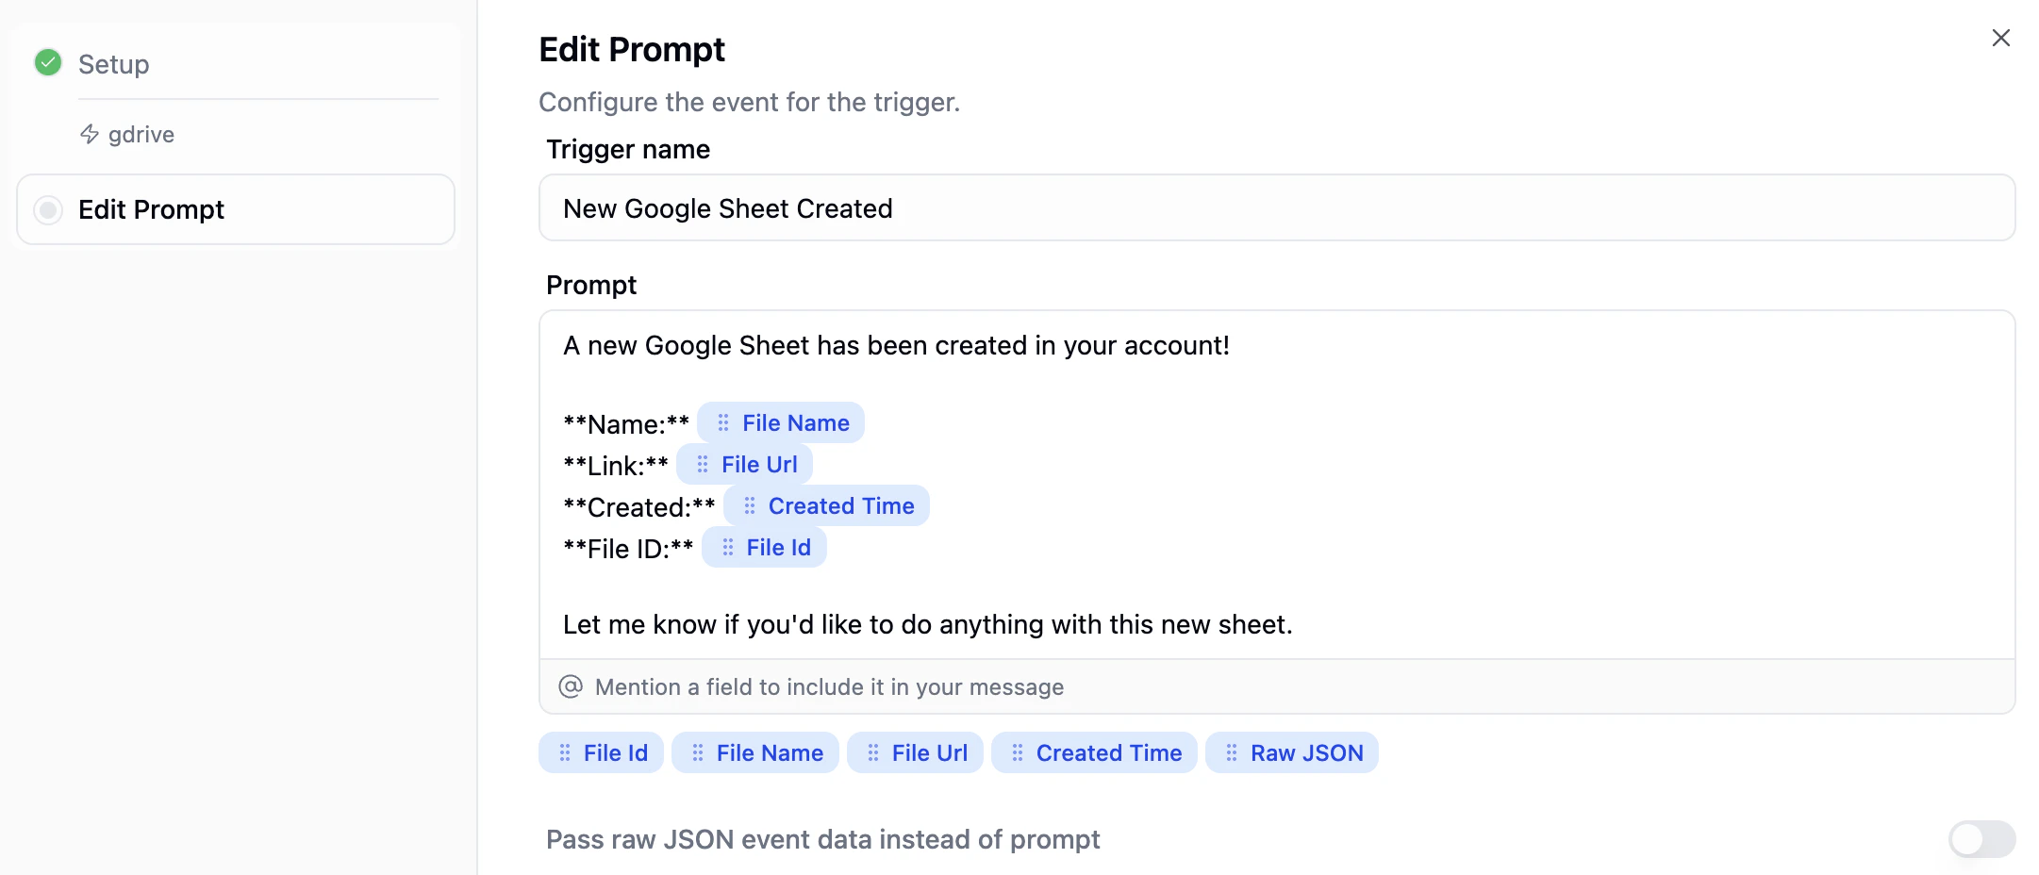Click inside the Trigger name input field
This screenshot has width=2039, height=875.
click(x=1132, y=207)
